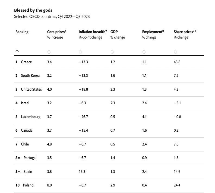This screenshot has height=193, width=215.
Task: Click the GDP column sort icon
Action: point(112,52)
